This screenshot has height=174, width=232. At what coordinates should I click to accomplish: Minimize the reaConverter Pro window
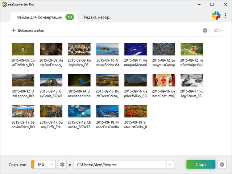click(199, 4)
